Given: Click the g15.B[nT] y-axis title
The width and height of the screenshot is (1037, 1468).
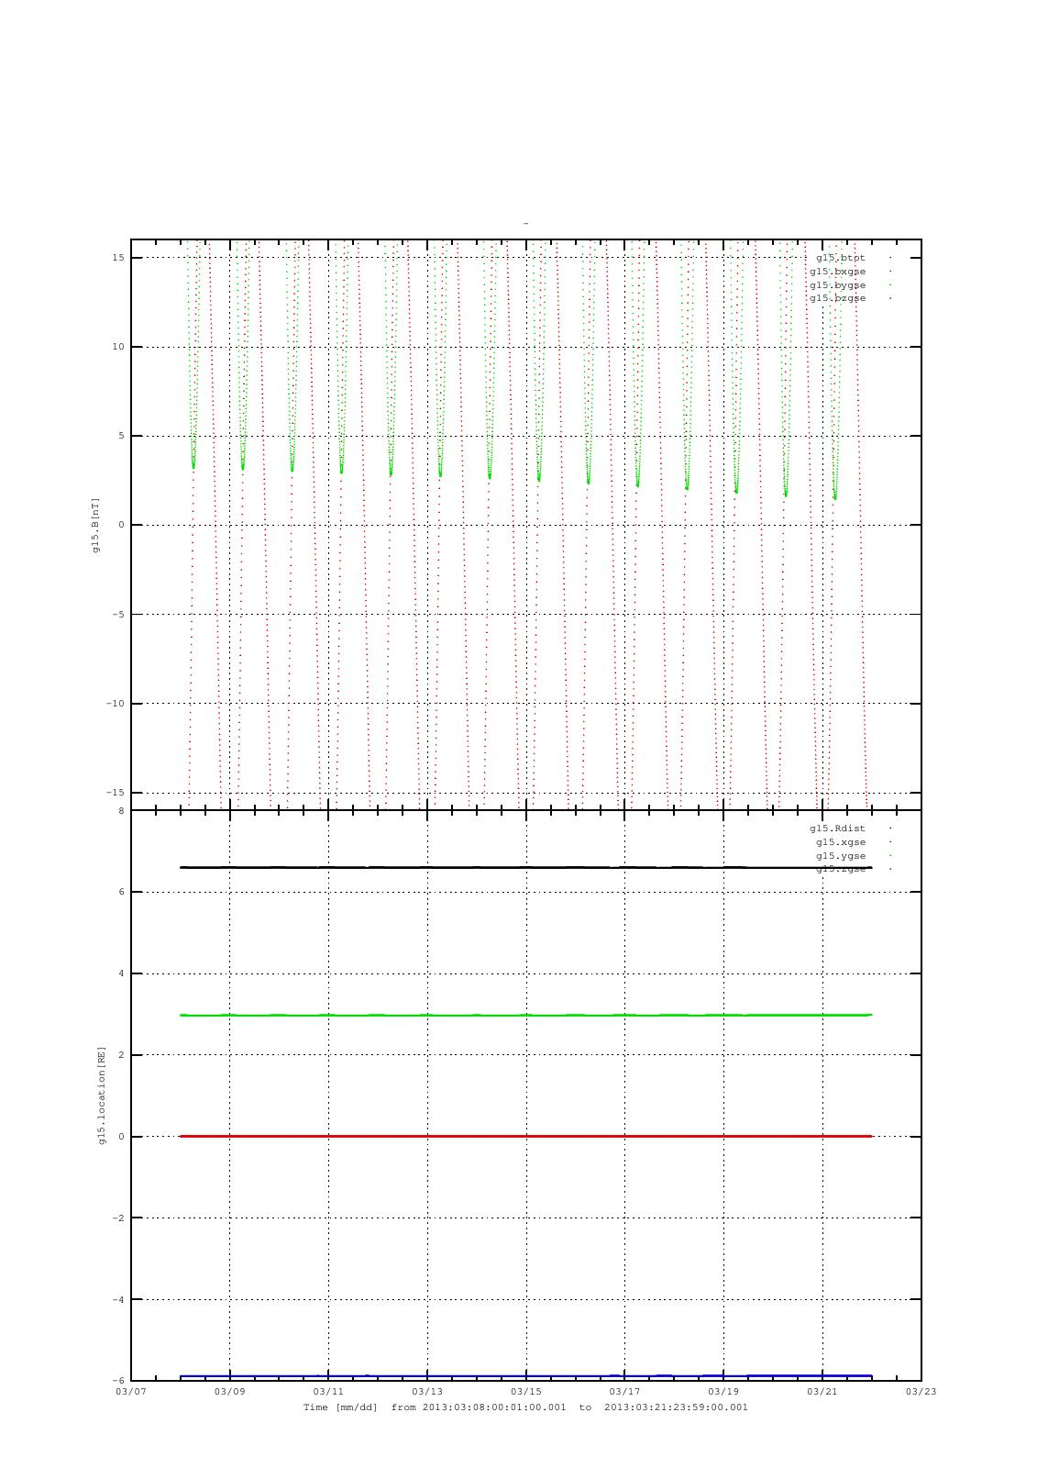Looking at the screenshot, I should pyautogui.click(x=95, y=525).
